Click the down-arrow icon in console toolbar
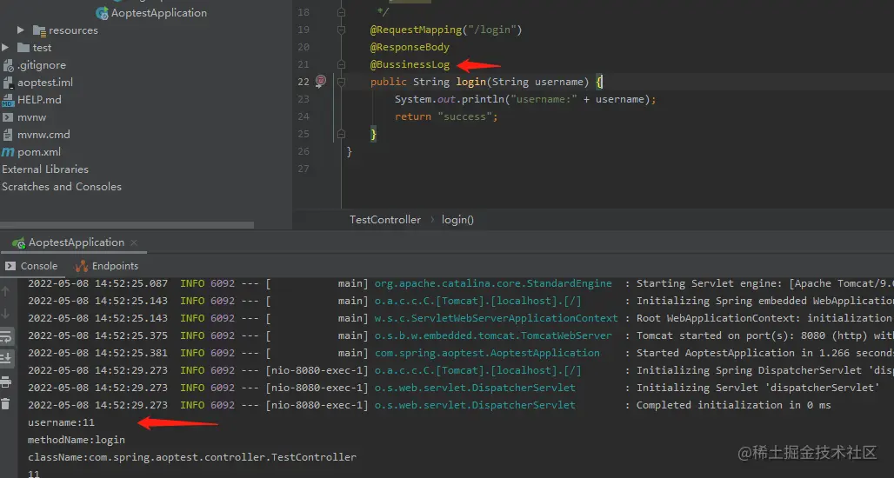Screen dimensions: 894x478 point(6,314)
